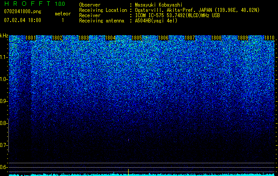Click the 1806 time marker

click(x=163, y=38)
